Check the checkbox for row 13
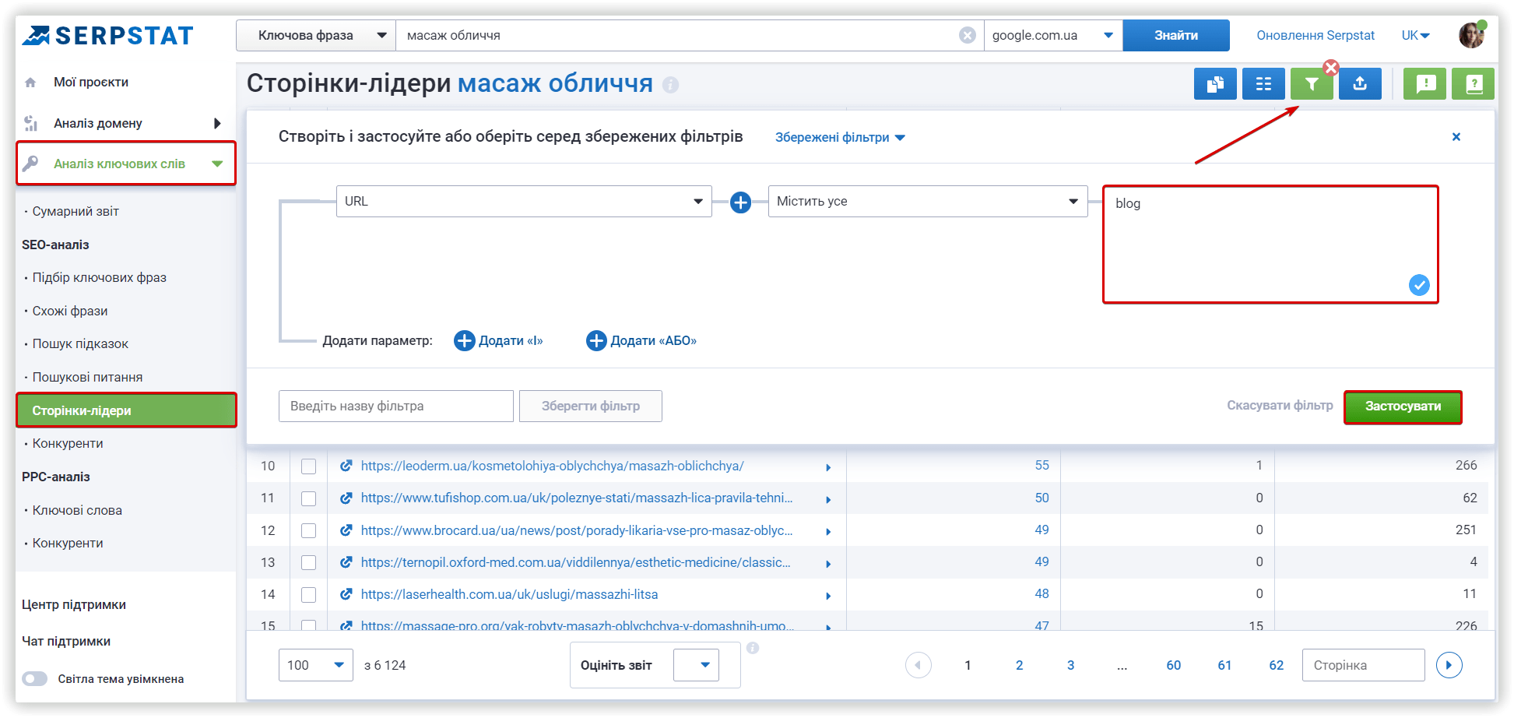 click(x=309, y=562)
